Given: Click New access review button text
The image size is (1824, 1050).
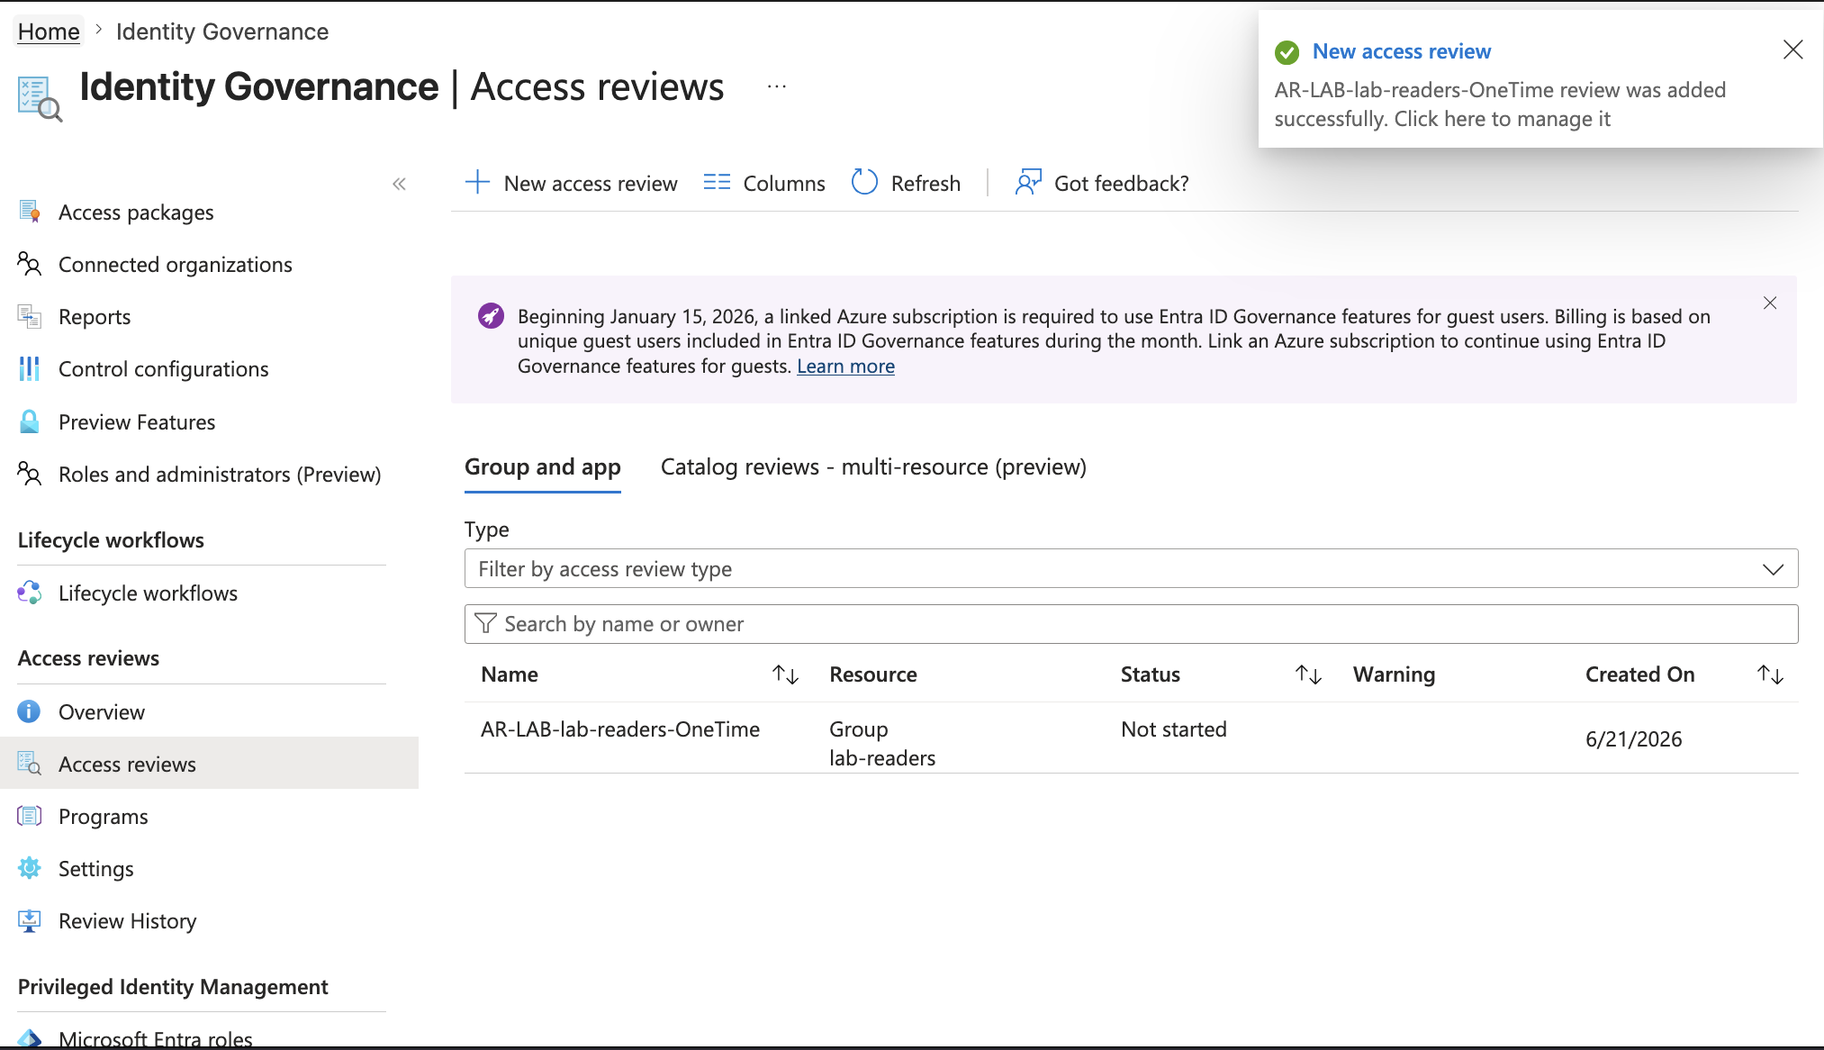Looking at the screenshot, I should [x=591, y=183].
